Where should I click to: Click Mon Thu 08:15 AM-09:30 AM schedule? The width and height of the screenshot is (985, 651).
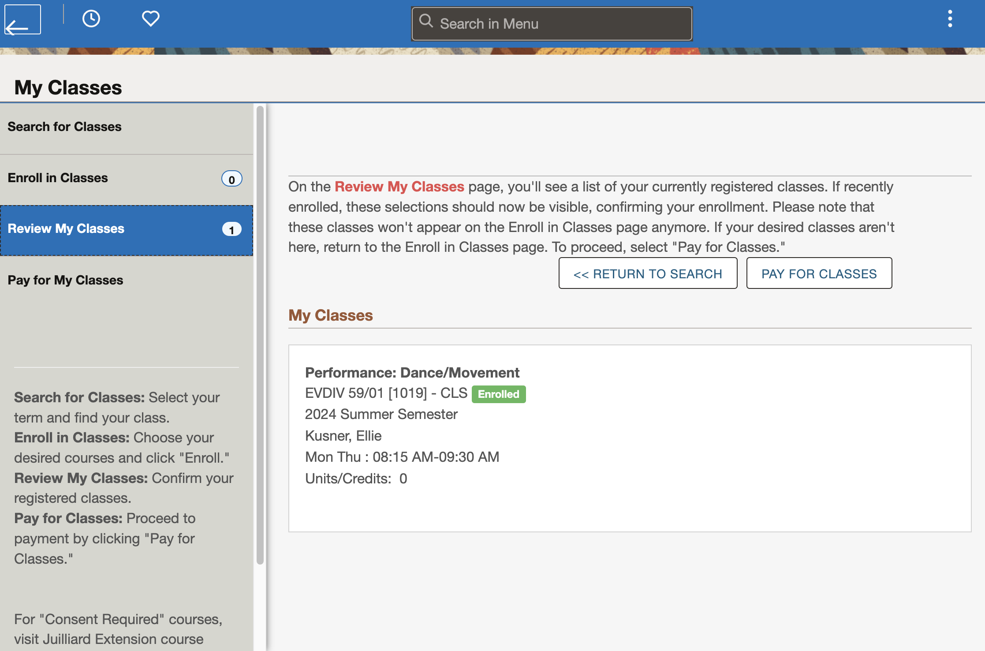pyautogui.click(x=402, y=457)
